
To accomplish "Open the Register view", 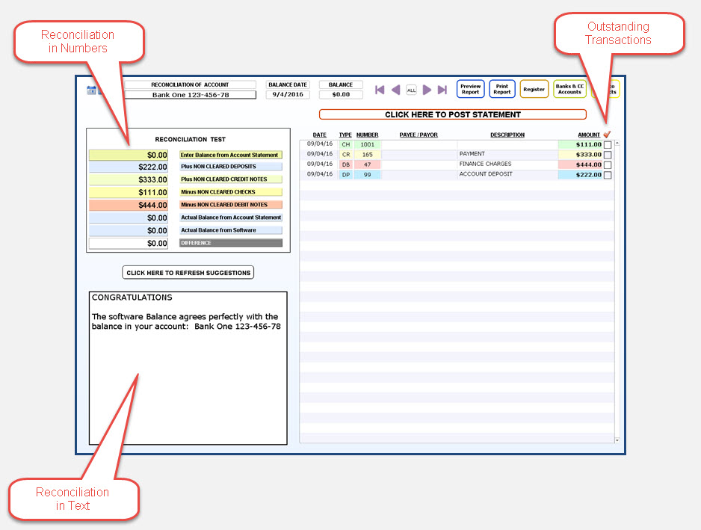I will [x=534, y=90].
